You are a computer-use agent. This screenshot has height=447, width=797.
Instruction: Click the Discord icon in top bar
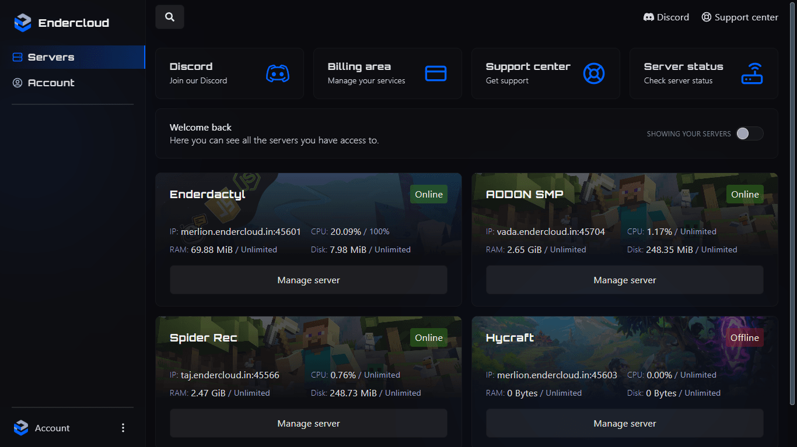tap(648, 17)
